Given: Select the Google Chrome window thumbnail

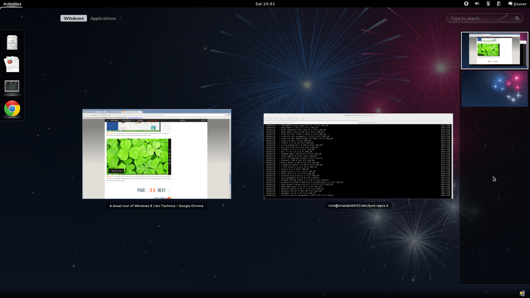Looking at the screenshot, I should point(157,154).
